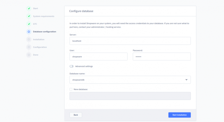Select the Installation step label
The image size is (224, 122).
(39, 40)
